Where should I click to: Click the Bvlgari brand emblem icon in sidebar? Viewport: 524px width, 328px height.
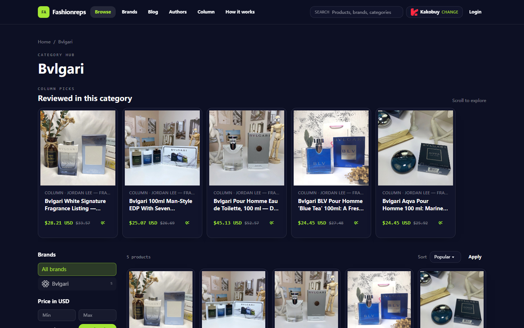pos(45,284)
